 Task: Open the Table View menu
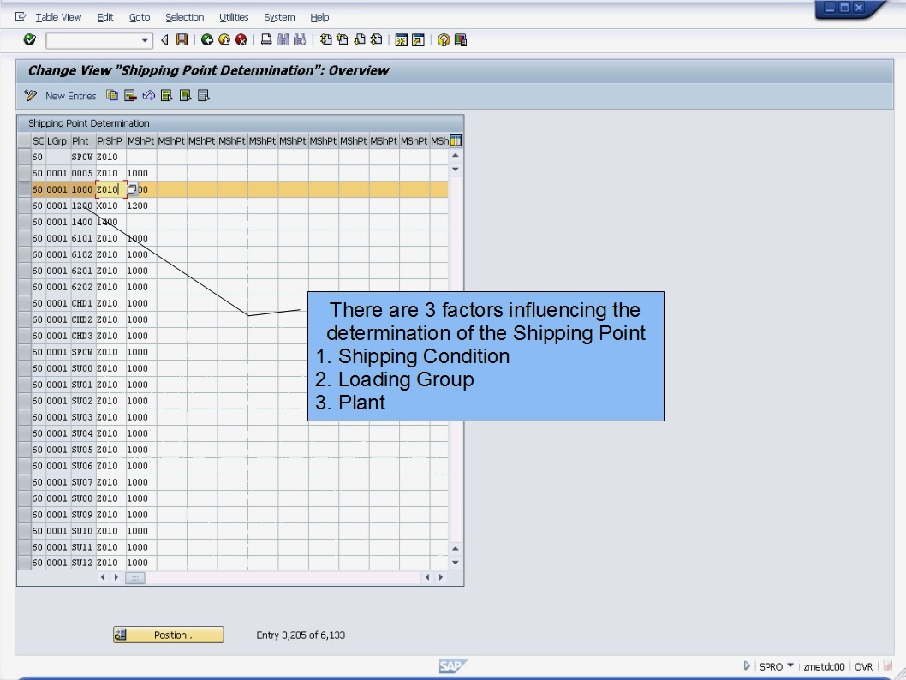(58, 17)
